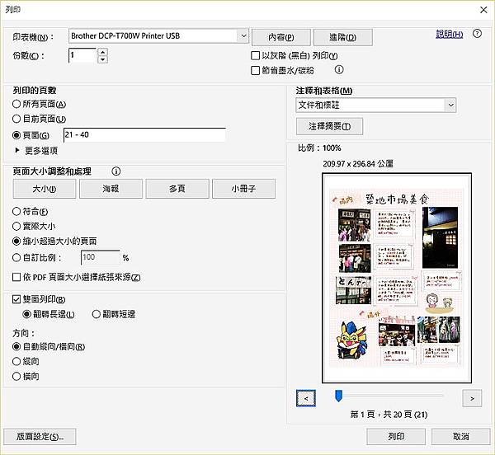Image resolution: width=495 pixels, height=455 pixels.
Task: Select 頁面 range radio button
Action: (16, 135)
